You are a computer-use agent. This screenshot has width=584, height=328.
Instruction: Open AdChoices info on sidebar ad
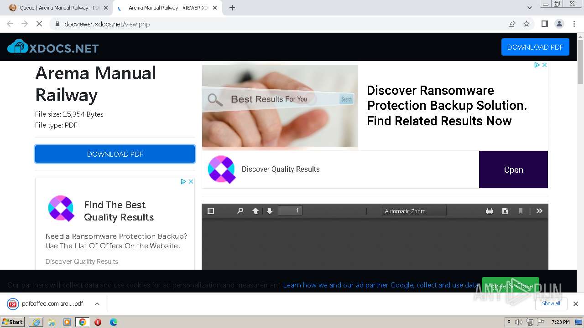(x=183, y=181)
